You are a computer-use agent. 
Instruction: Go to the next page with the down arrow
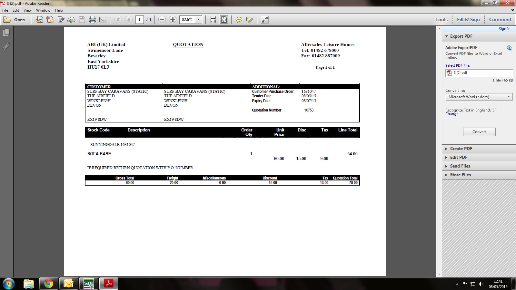[129, 20]
